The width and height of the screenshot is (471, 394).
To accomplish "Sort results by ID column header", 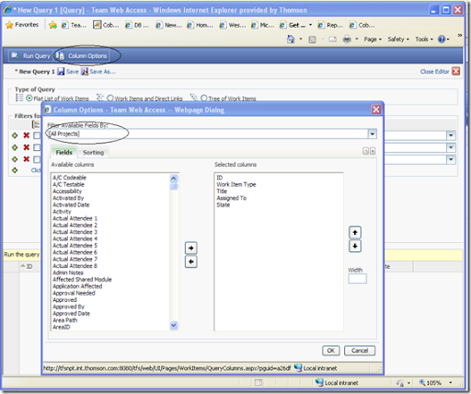I will click(x=29, y=266).
